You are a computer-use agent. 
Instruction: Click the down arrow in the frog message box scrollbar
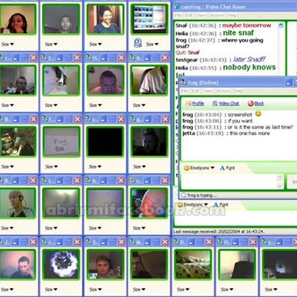click(x=280, y=186)
